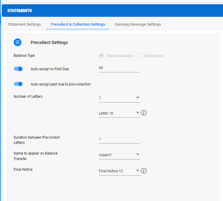The height and width of the screenshot is (201, 223).
Task: Click the Number of Letters label
Action: point(28,97)
